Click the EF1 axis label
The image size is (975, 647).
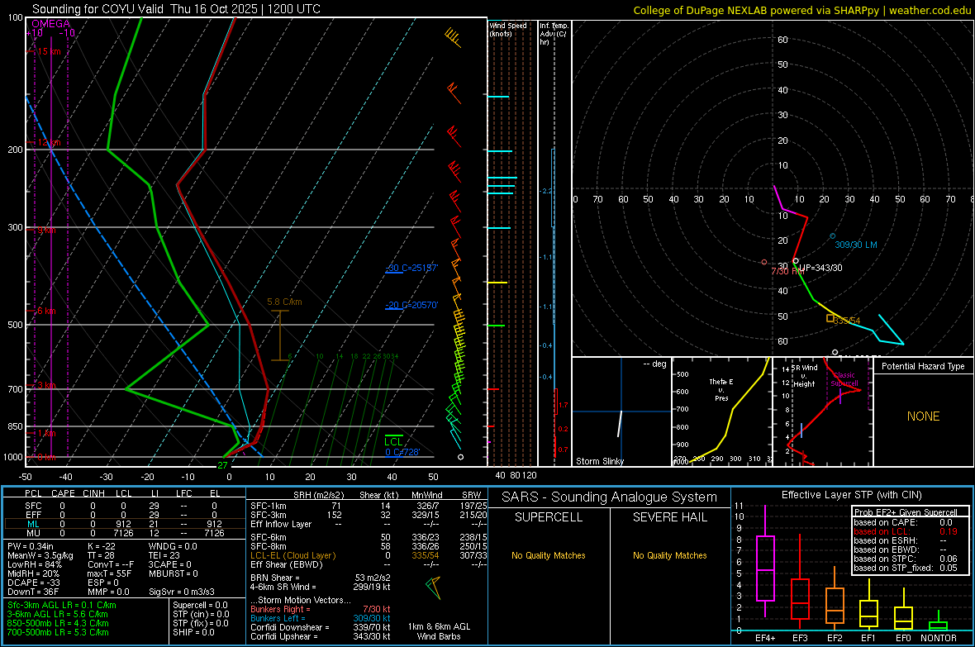click(868, 638)
